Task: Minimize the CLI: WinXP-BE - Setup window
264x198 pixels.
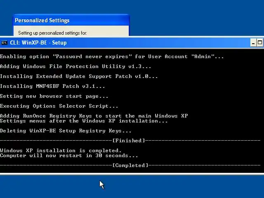Action: pos(253,42)
